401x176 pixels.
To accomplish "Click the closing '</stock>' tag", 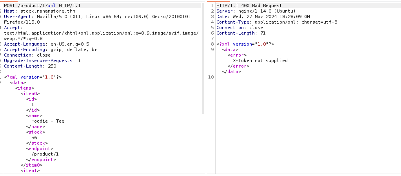I will point(37,143).
